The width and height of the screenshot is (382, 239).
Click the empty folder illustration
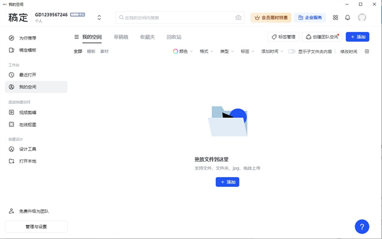[x=227, y=121]
